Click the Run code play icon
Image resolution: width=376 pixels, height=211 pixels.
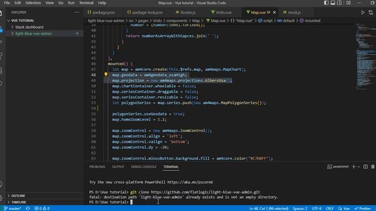(363, 12)
